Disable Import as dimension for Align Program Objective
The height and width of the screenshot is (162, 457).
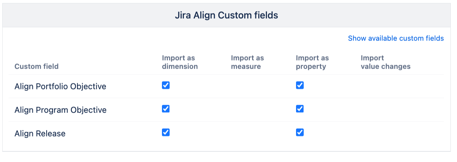(x=166, y=109)
